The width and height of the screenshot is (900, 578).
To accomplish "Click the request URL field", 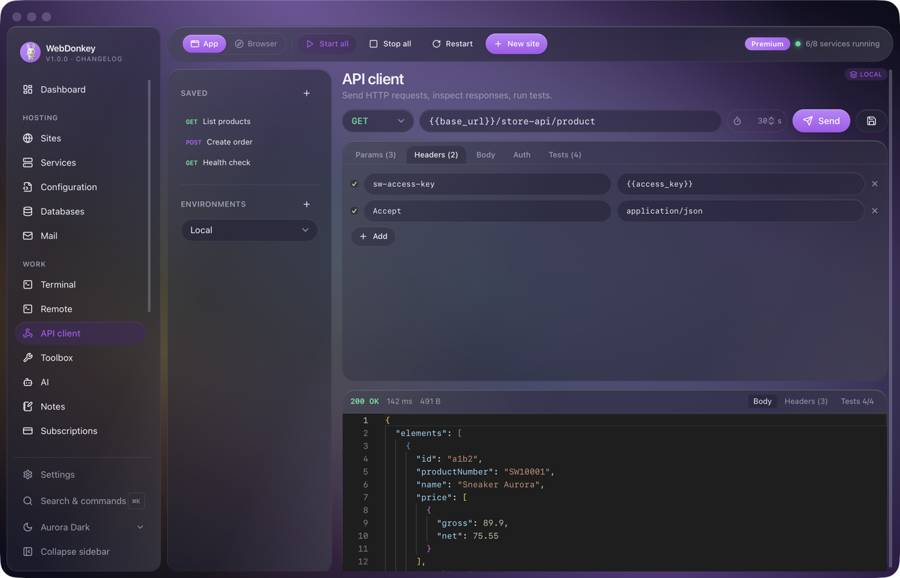I will point(570,121).
